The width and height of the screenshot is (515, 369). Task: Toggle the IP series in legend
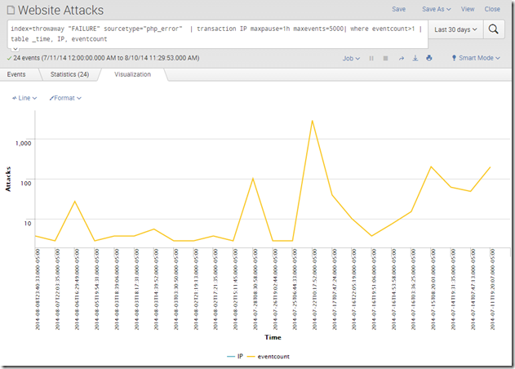pos(235,357)
